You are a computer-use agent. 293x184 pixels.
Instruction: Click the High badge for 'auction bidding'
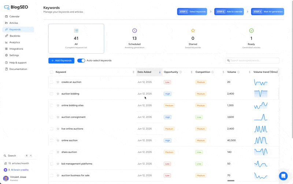[x=167, y=94]
